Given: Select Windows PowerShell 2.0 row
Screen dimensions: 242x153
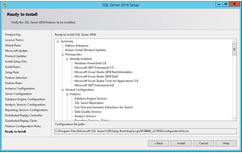Looking at the screenshot, I should point(90,64).
